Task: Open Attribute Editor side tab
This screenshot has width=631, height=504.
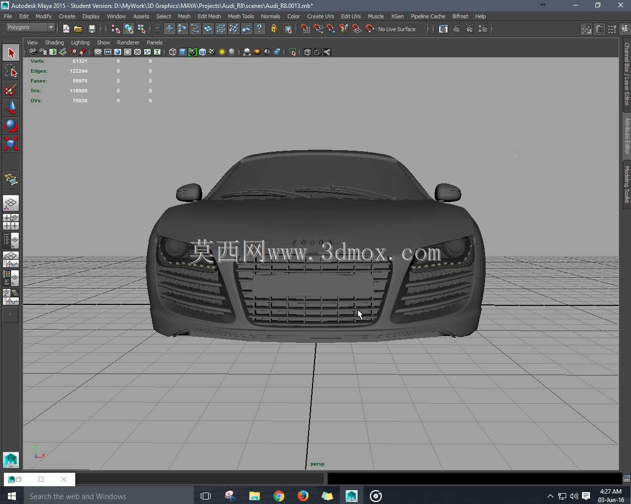Action: (x=627, y=136)
